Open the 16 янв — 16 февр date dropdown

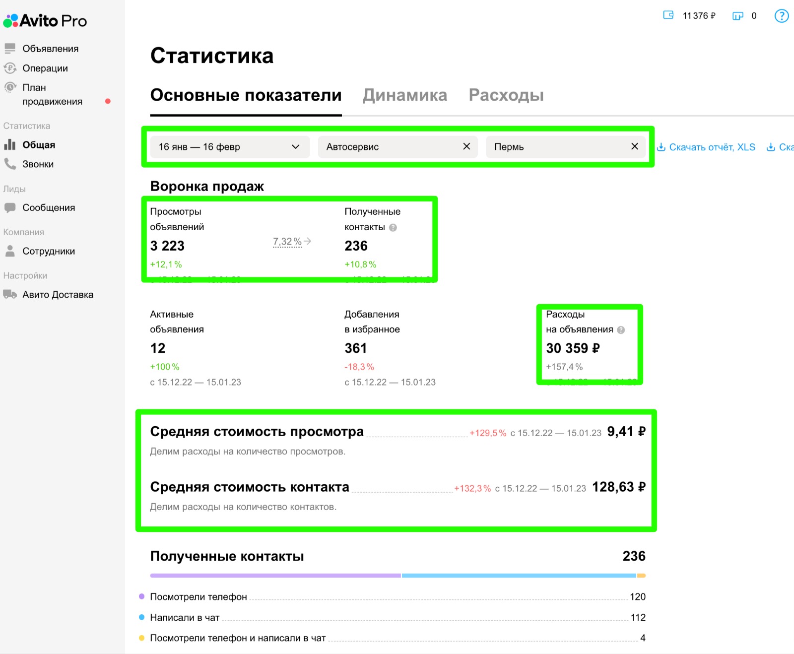click(230, 147)
